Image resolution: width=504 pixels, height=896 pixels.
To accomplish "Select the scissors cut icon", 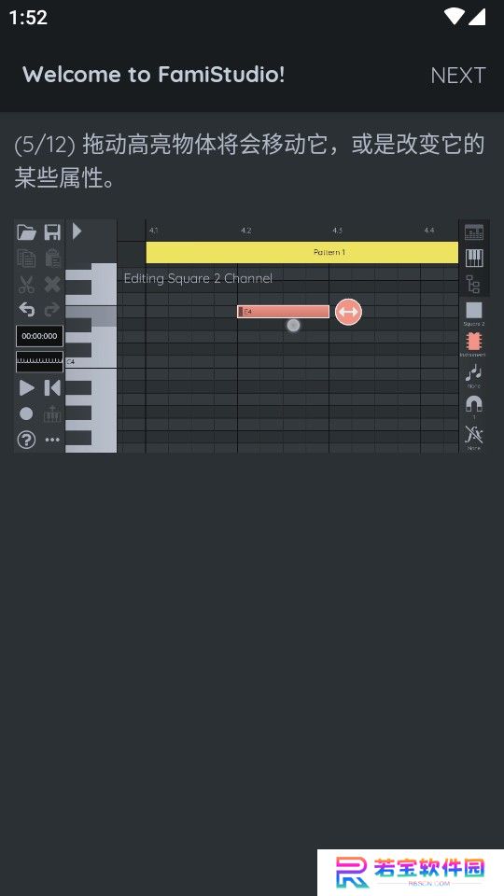I will [26, 284].
